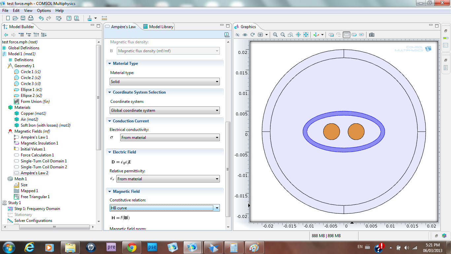Click the Print icon in main toolbar

pos(31,18)
